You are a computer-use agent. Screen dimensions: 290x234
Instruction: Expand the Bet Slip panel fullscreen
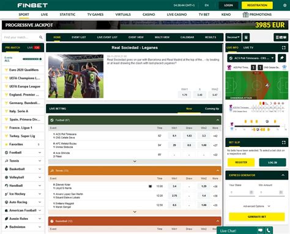pyautogui.click(x=284, y=142)
